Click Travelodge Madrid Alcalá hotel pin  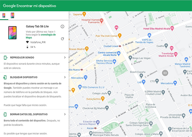(176, 54)
